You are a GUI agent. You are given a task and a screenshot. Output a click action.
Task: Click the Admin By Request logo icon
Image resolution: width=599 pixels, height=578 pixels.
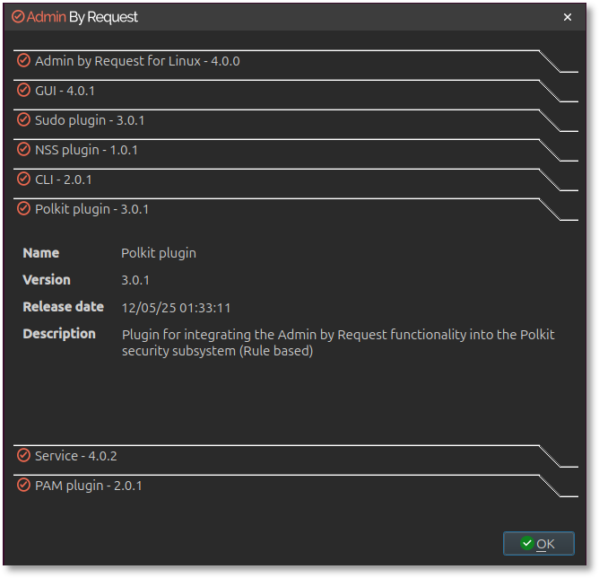[18, 17]
